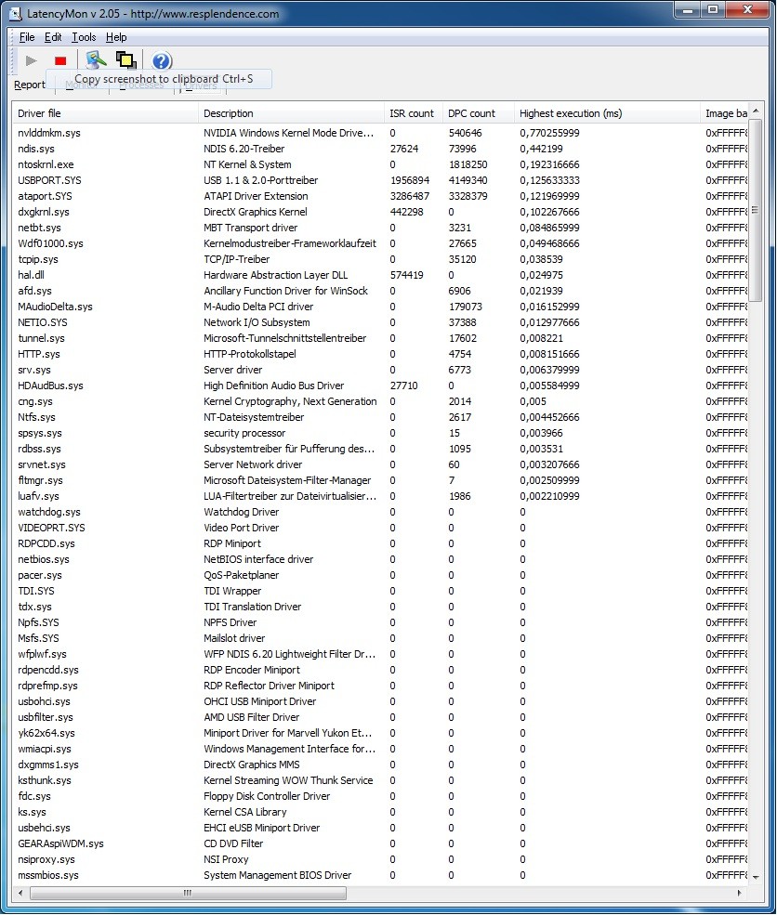Sort by the DPC count column header

478,113
